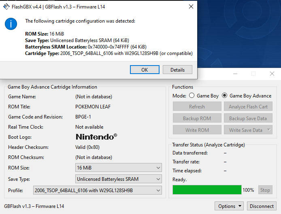Expand the ROM Size dropdown
The width and height of the screenshot is (281, 214).
click(x=118, y=168)
